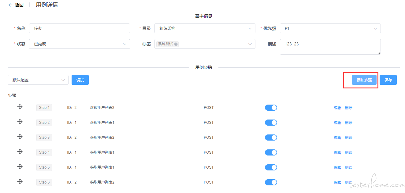Screen dimensions: 405x193
Task: Click the Step 6 label tag
Action: pyautogui.click(x=44, y=182)
